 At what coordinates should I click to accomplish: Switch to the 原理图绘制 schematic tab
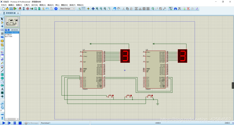[11, 13]
